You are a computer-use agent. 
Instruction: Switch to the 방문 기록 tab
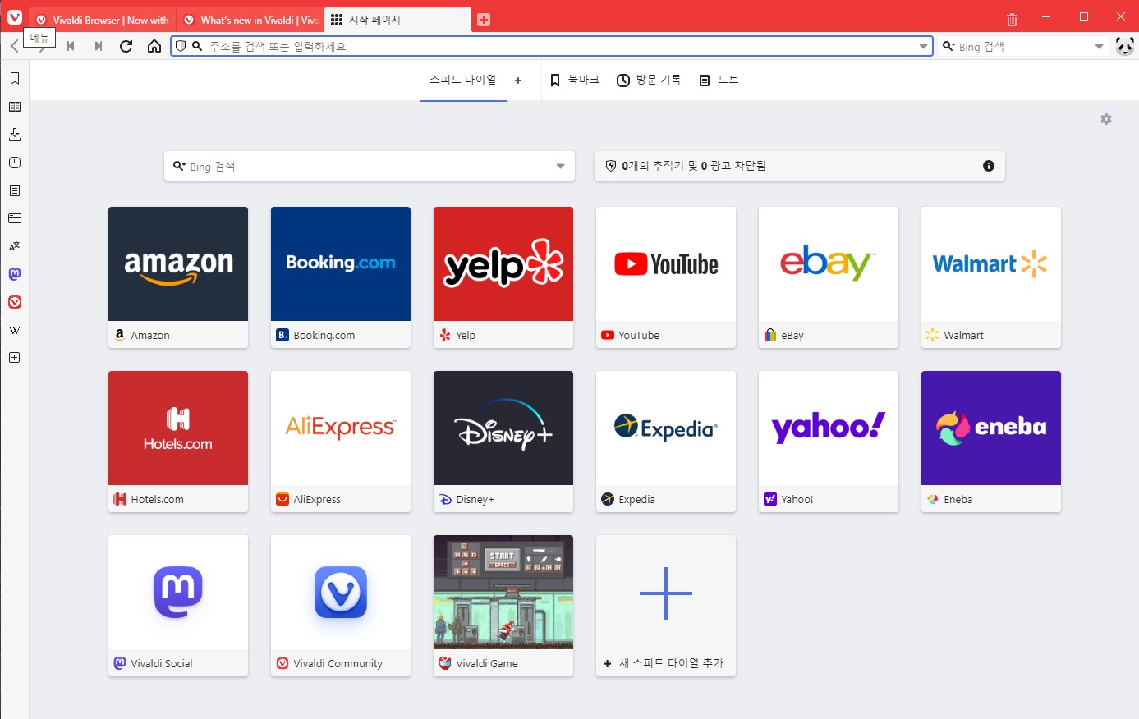click(x=649, y=80)
